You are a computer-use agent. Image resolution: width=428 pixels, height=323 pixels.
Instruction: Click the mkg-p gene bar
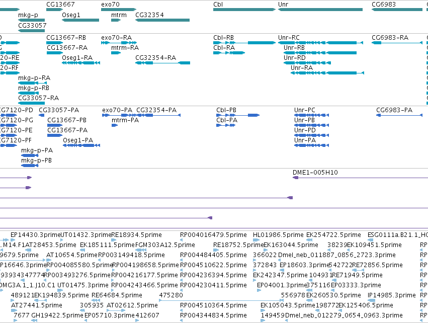click(31, 20)
